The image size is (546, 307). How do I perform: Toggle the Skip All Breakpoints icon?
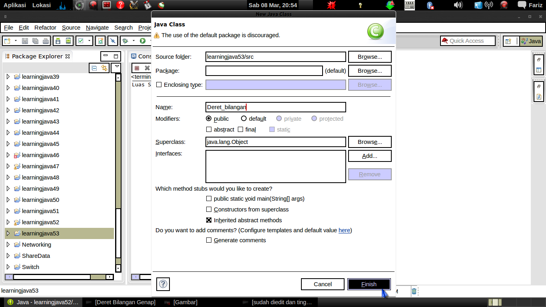(x=113, y=41)
